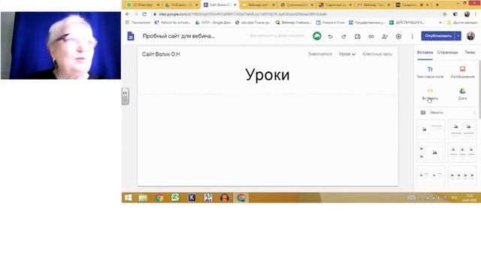Select layout with three image columns

point(462,152)
